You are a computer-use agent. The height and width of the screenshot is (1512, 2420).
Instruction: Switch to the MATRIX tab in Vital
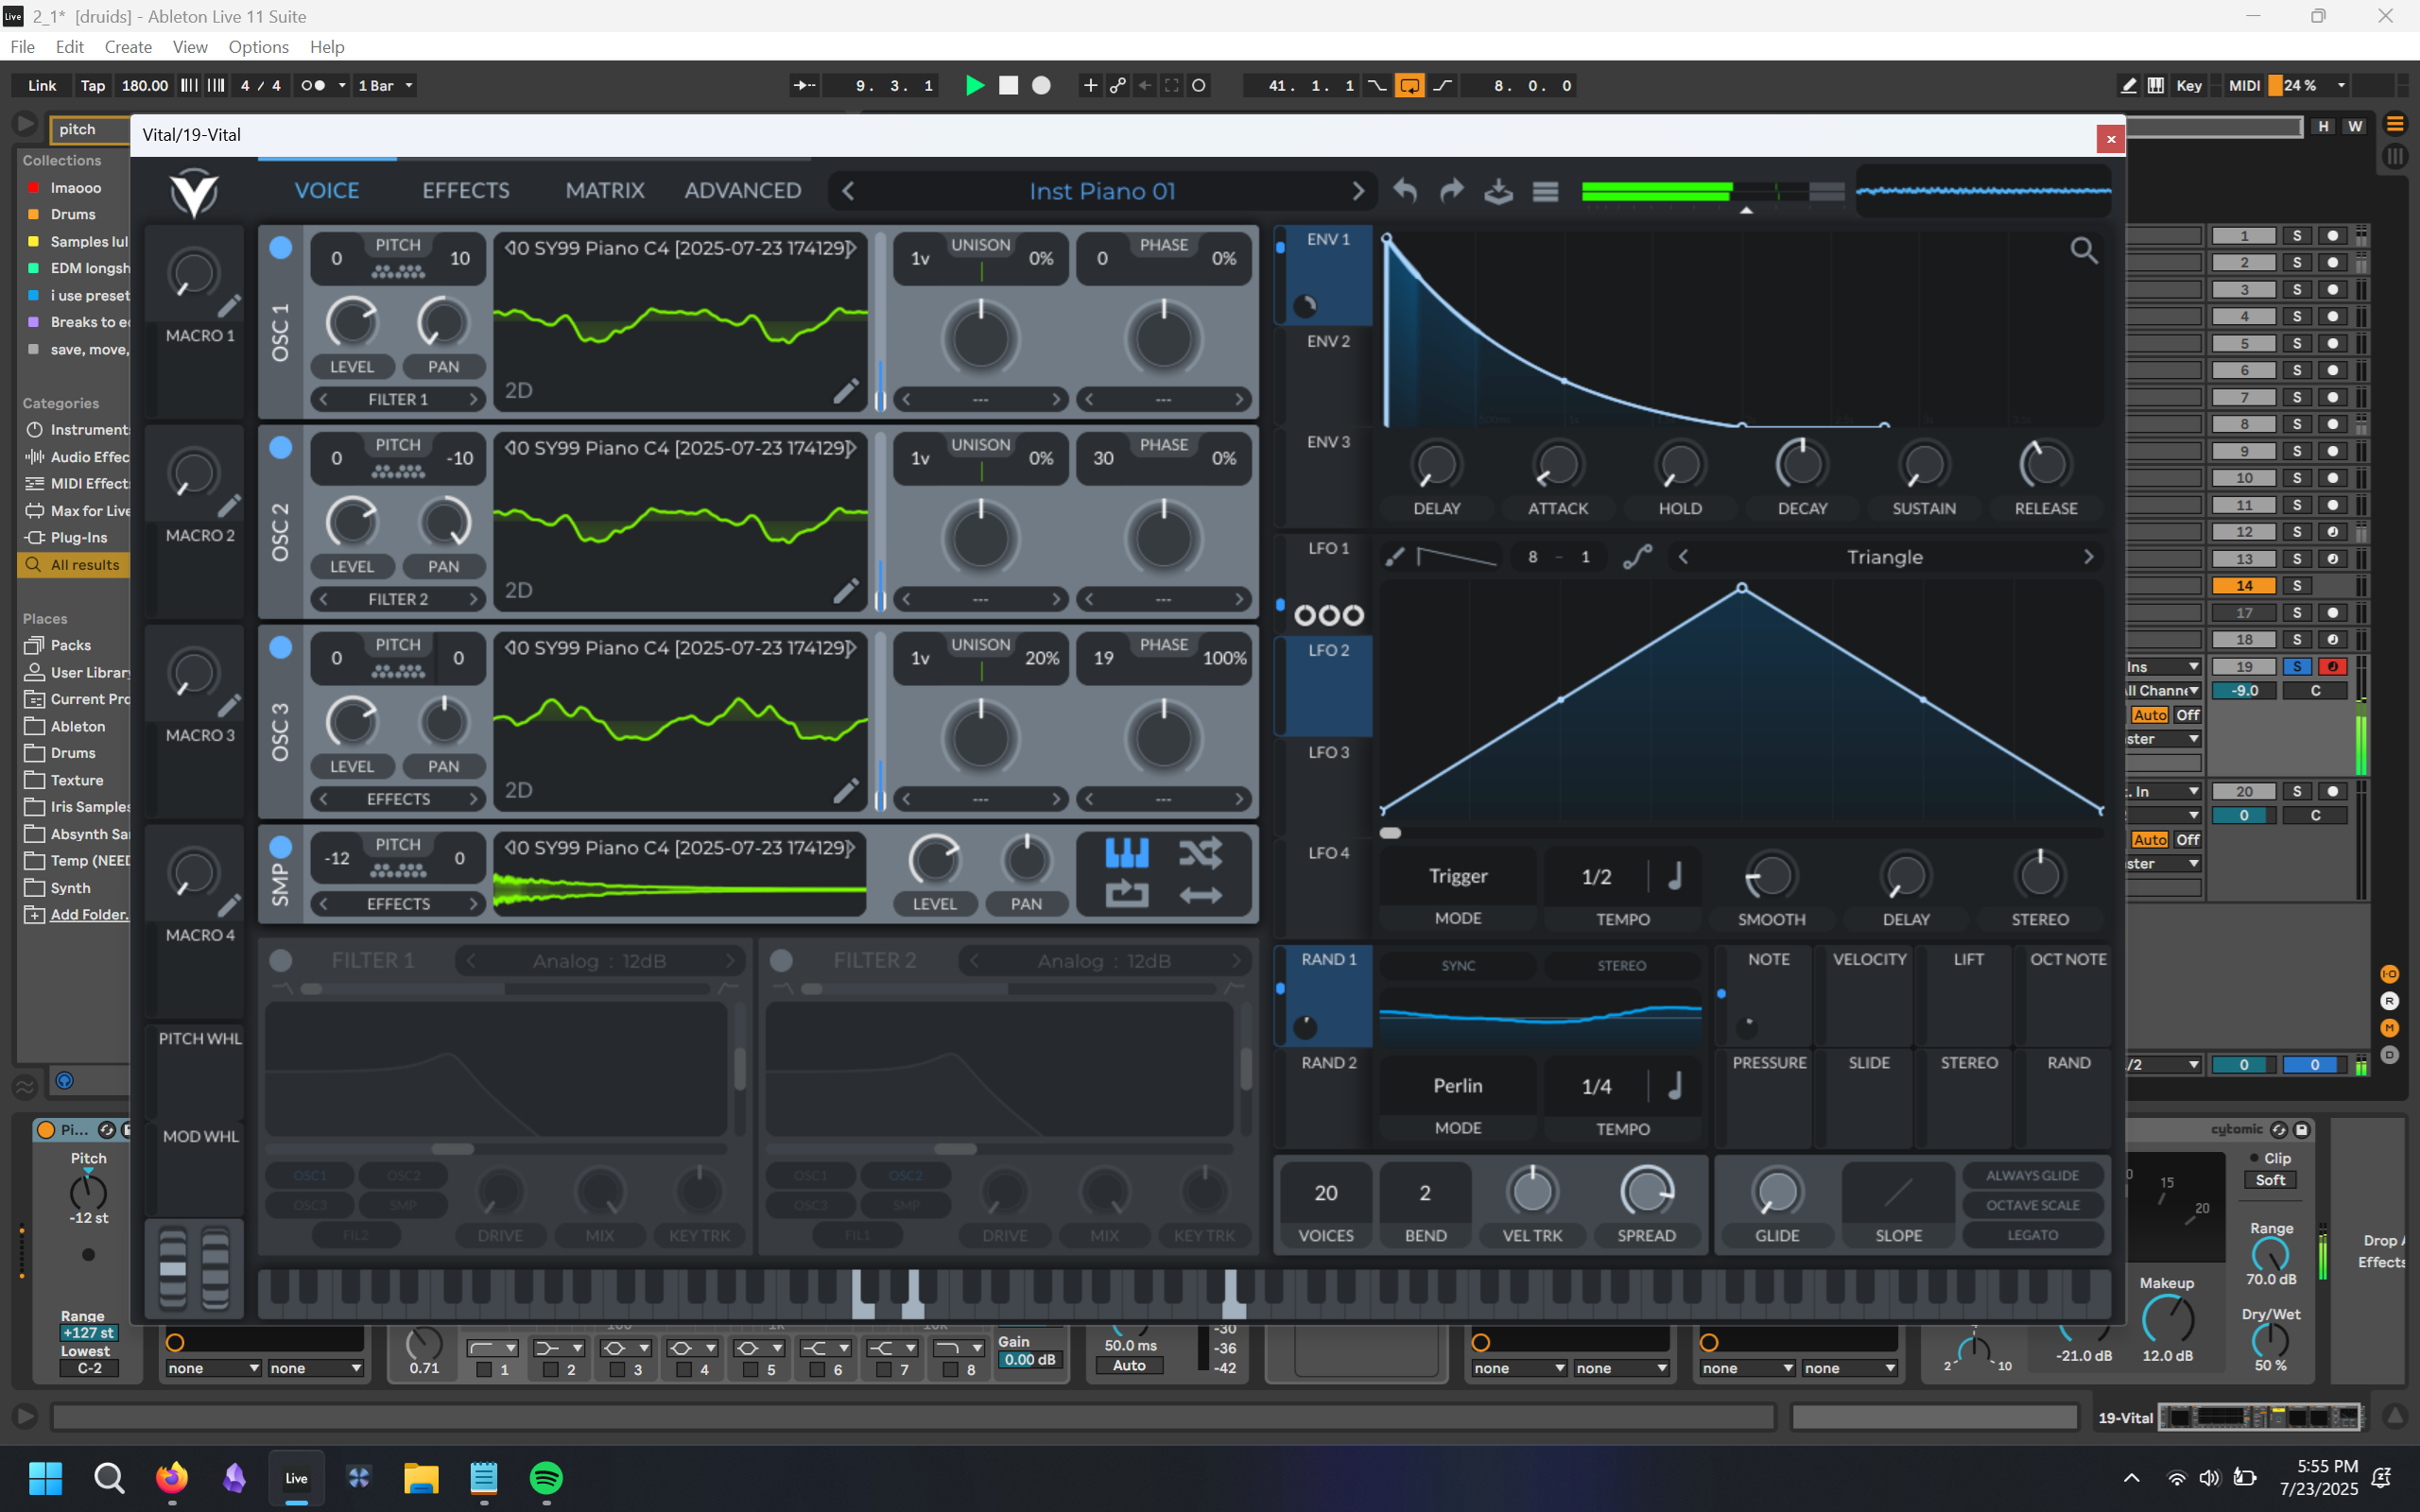click(605, 190)
